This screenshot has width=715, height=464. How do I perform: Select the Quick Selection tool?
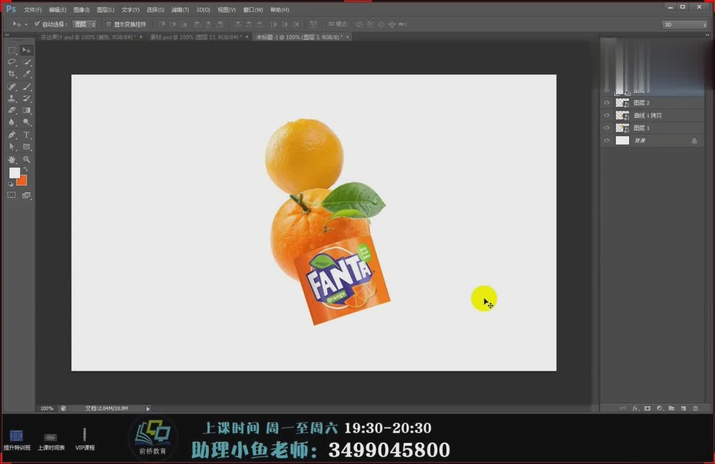pos(26,62)
